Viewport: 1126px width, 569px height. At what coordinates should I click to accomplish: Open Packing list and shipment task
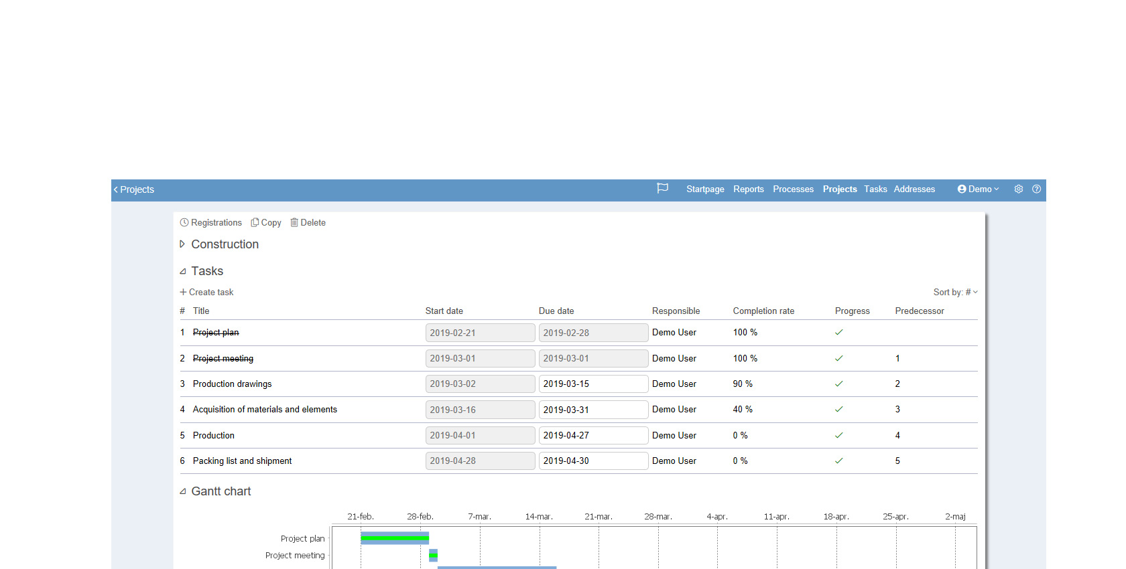click(242, 461)
